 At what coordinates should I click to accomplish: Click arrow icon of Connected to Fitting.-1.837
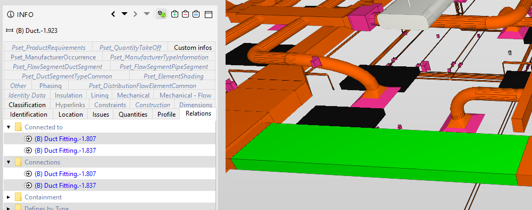pyautogui.click(x=29, y=151)
